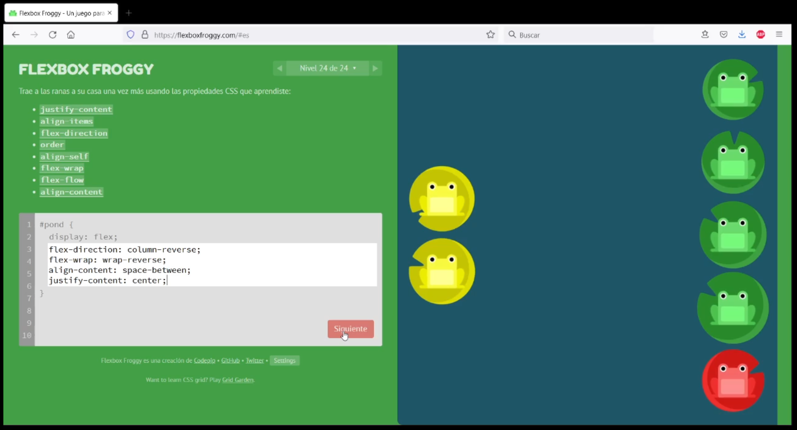This screenshot has width=797, height=430.
Task: Open the Settings button in footer
Action: pyautogui.click(x=285, y=360)
